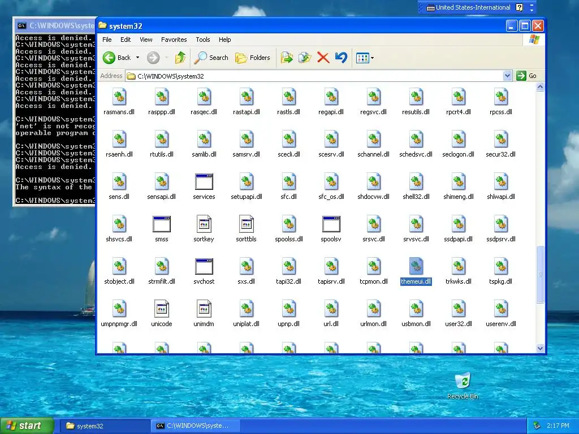Click the seclogon.dll file name label
The width and height of the screenshot is (579, 434).
point(458,154)
